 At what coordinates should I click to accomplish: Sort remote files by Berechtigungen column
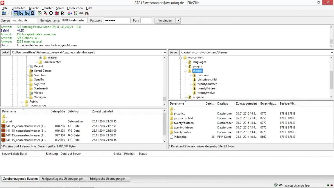coord(268,104)
